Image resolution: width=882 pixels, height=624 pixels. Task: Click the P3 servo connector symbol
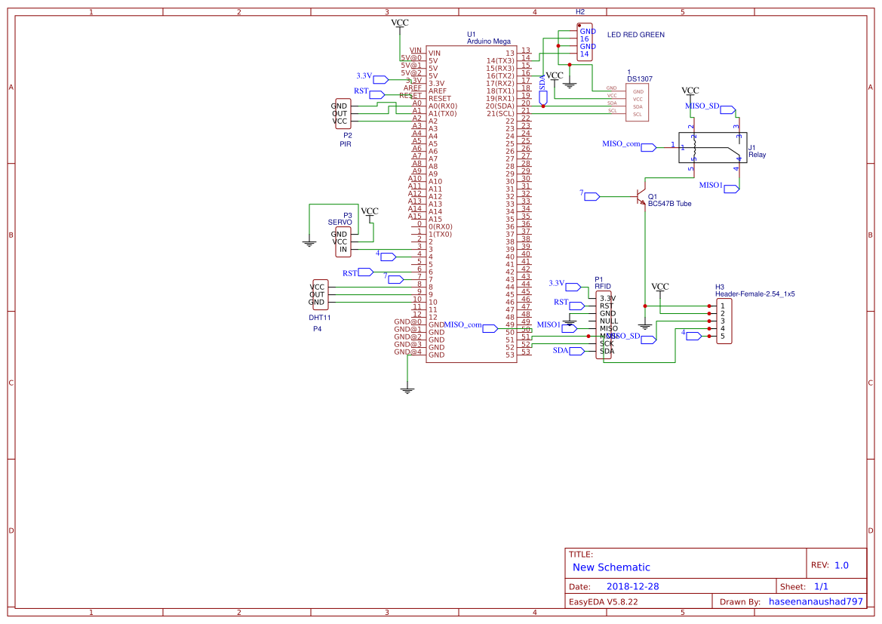(343, 242)
